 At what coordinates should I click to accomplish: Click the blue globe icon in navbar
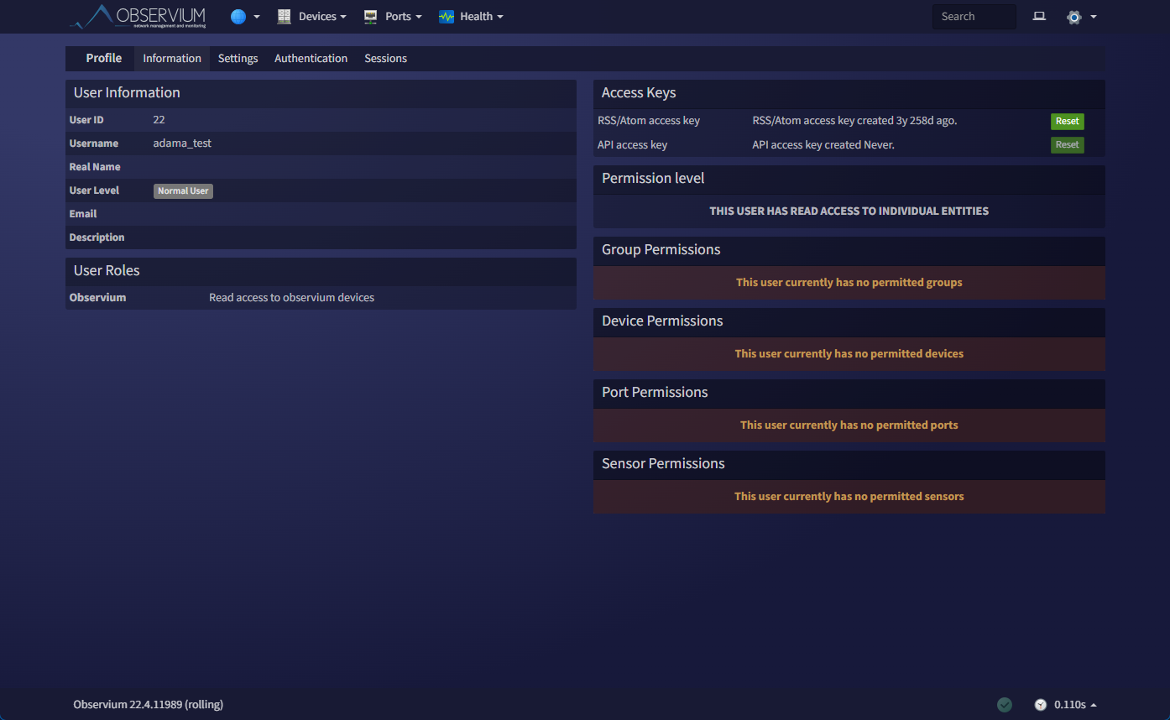(x=238, y=17)
